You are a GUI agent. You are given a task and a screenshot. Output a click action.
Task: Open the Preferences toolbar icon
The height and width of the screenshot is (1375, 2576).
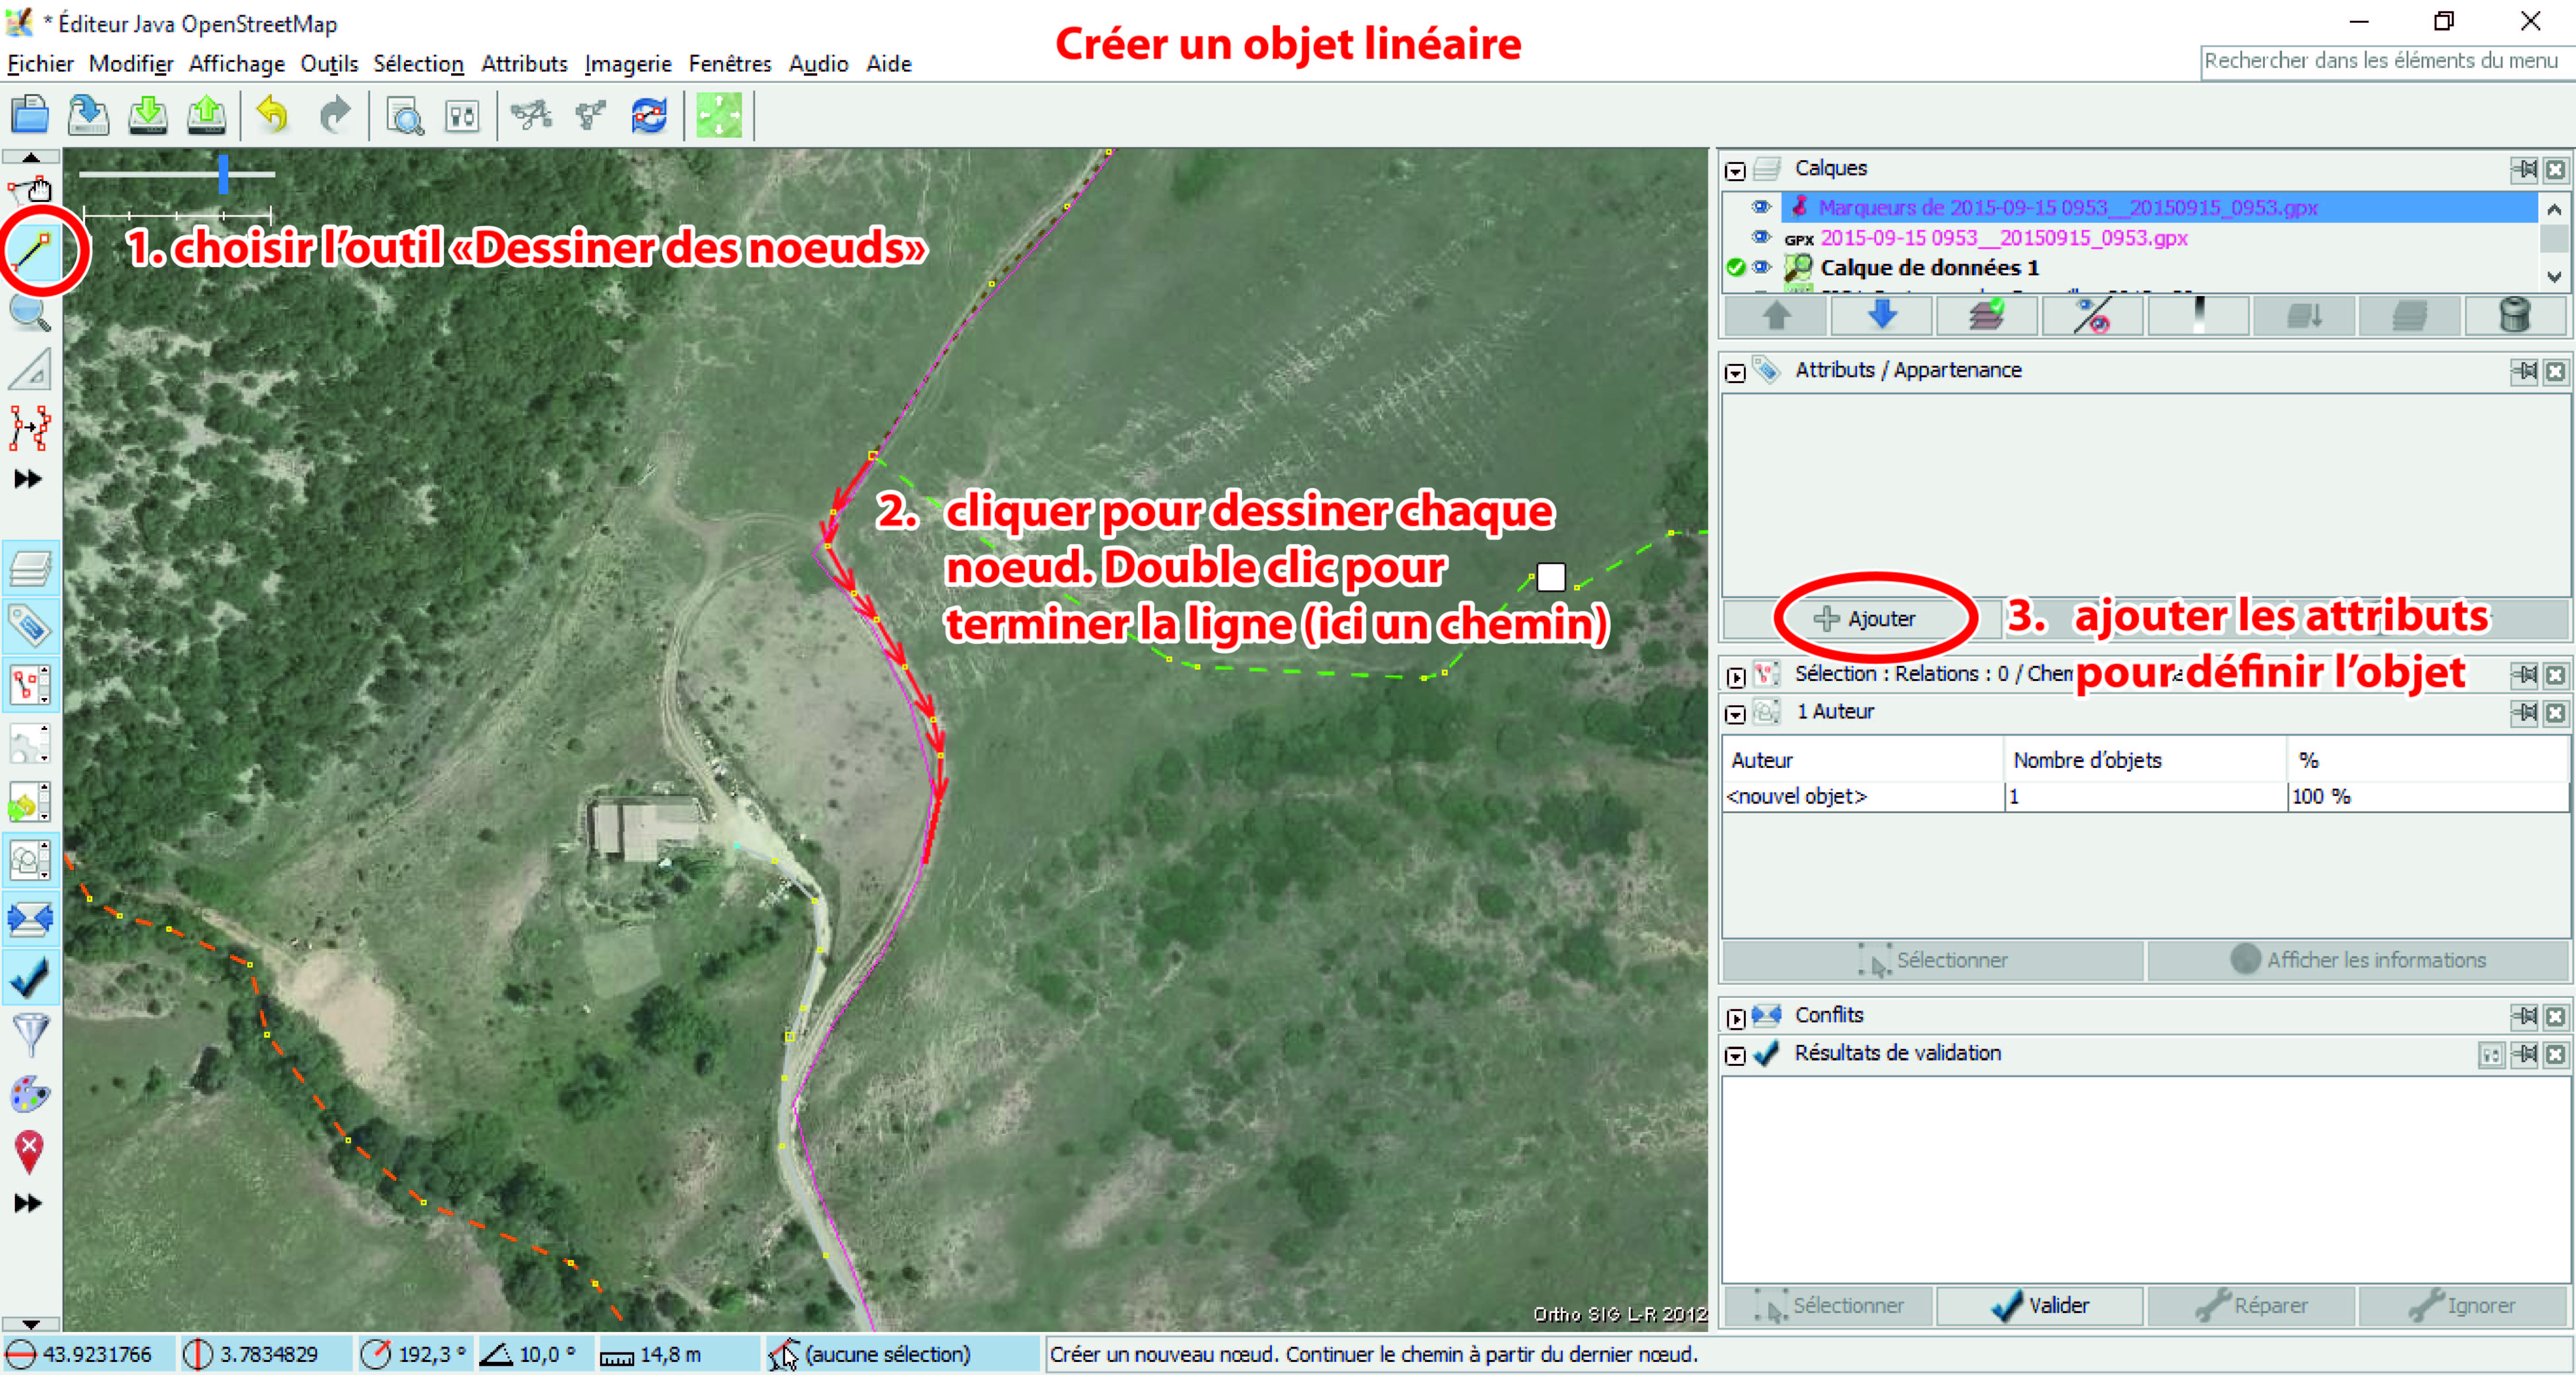[x=462, y=116]
